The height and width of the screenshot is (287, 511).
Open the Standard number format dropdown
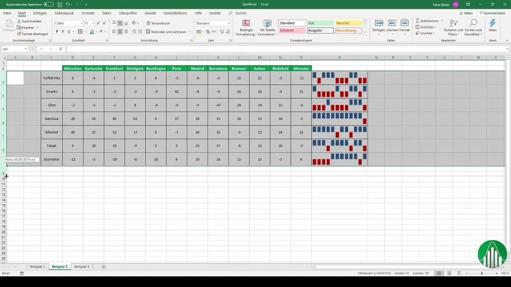click(x=229, y=23)
